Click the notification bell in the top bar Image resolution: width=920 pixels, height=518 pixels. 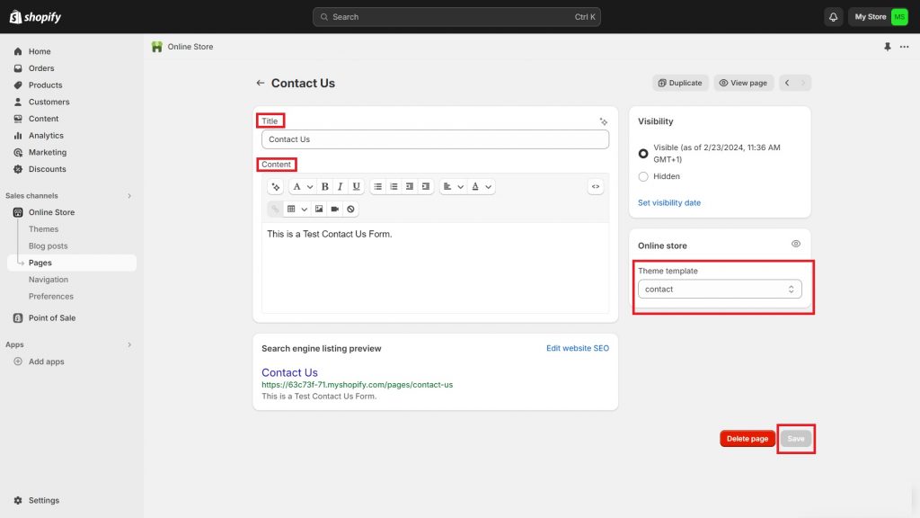(833, 16)
